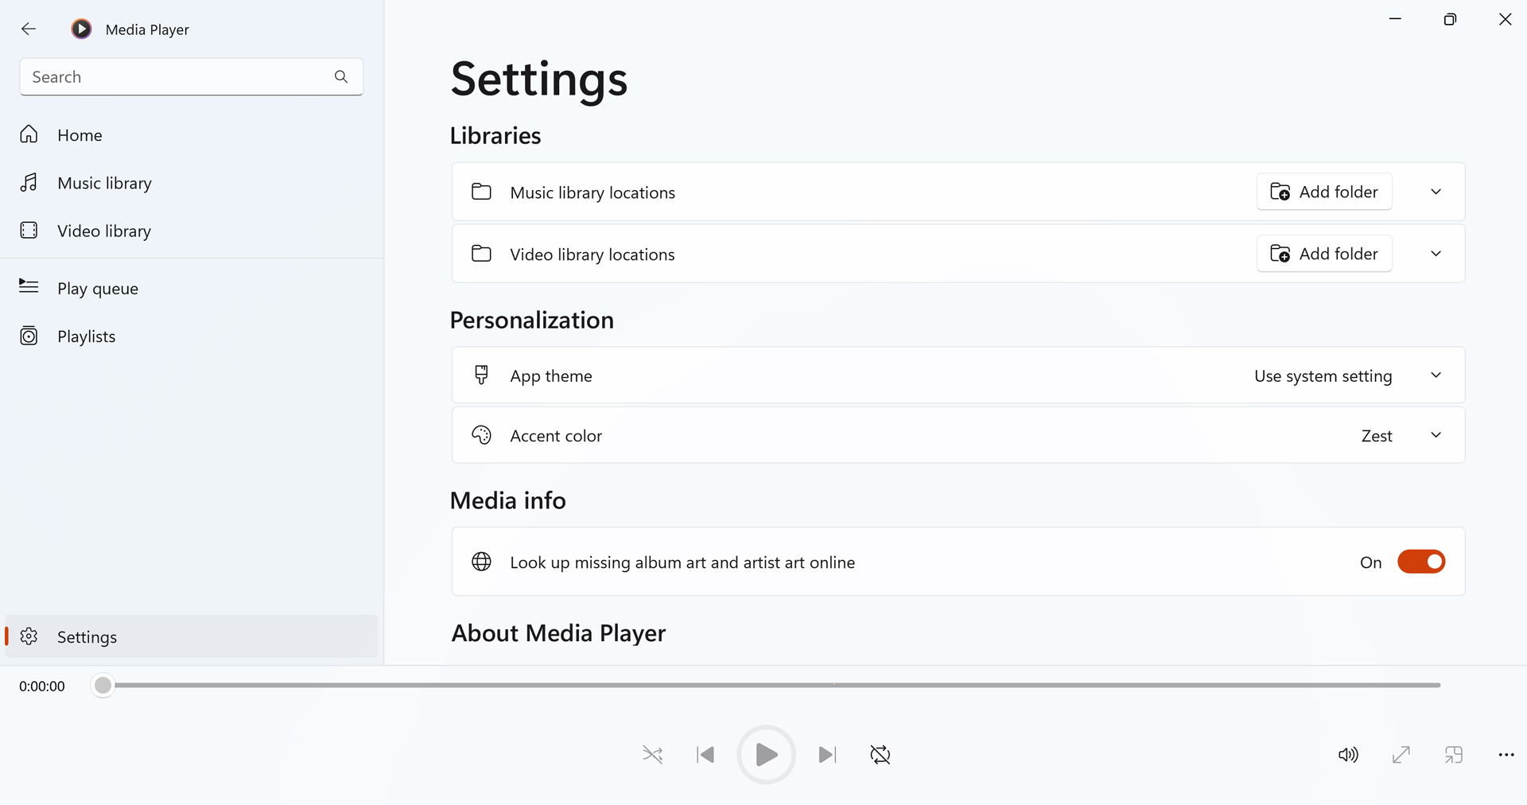This screenshot has width=1527, height=805.
Task: Toggle shuffle playback icon
Action: [x=652, y=754]
